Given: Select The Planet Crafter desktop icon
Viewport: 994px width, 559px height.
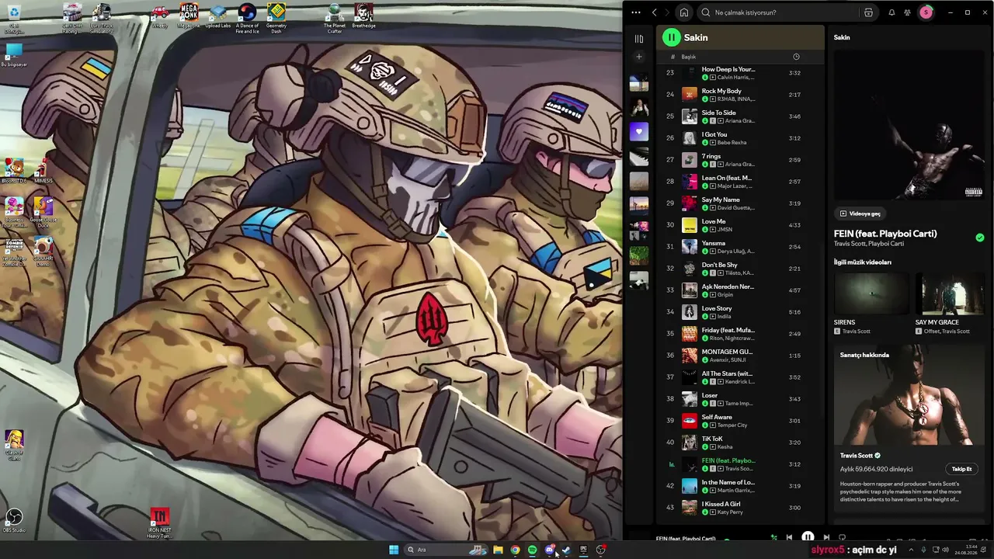Looking at the screenshot, I should [x=335, y=19].
